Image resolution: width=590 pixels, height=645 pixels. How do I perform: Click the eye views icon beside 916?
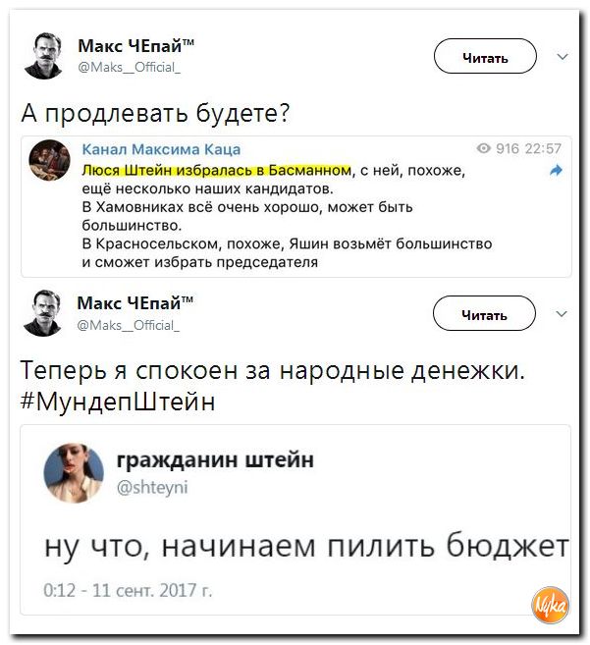point(484,149)
